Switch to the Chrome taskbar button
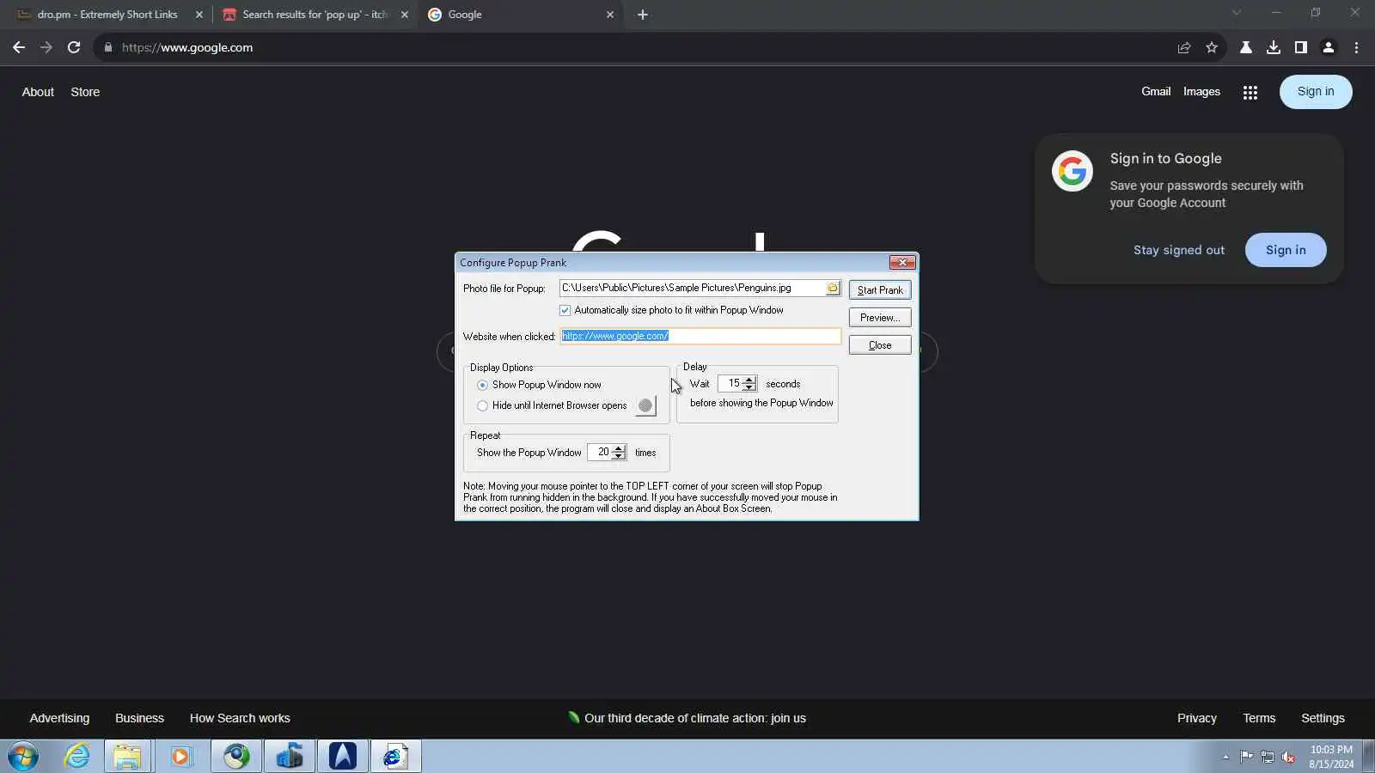Screen dimensions: 1375x773 tap(236, 757)
